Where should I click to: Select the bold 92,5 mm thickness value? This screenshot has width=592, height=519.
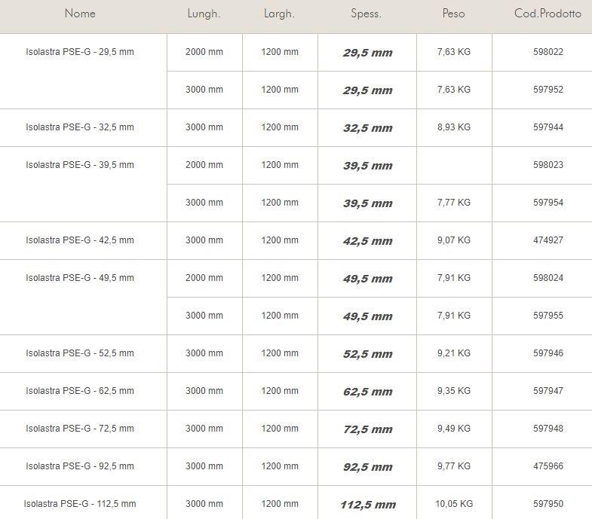pos(367,467)
